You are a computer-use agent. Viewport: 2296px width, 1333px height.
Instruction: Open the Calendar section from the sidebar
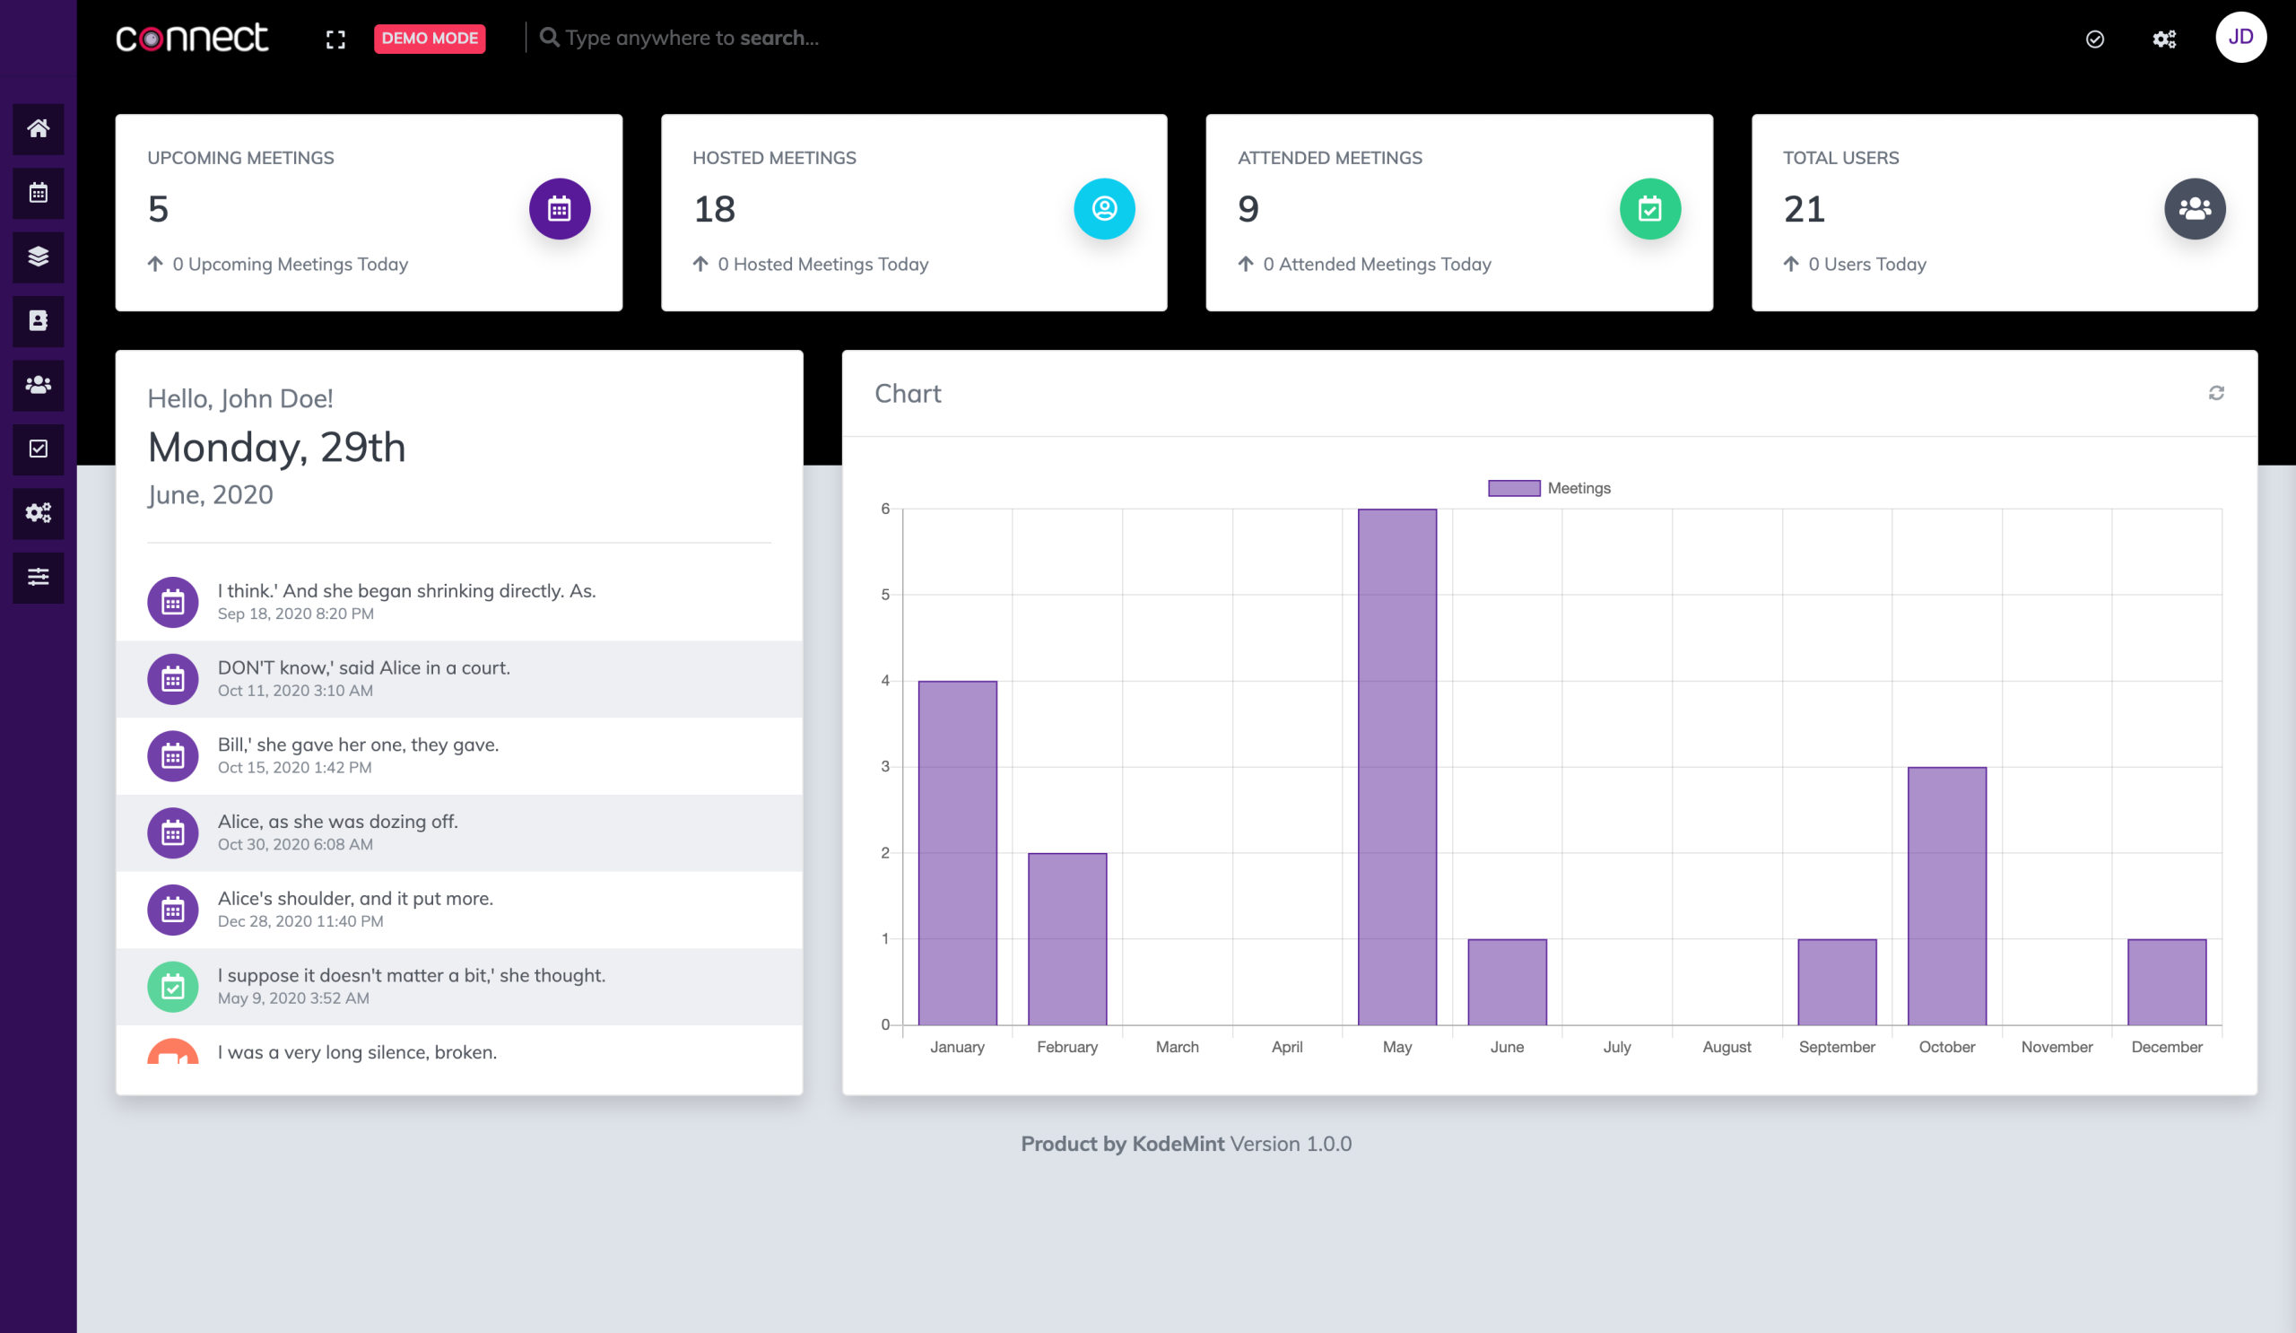click(38, 192)
